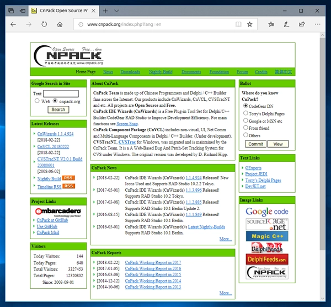Open the Magic C++ banner

tap(267, 236)
